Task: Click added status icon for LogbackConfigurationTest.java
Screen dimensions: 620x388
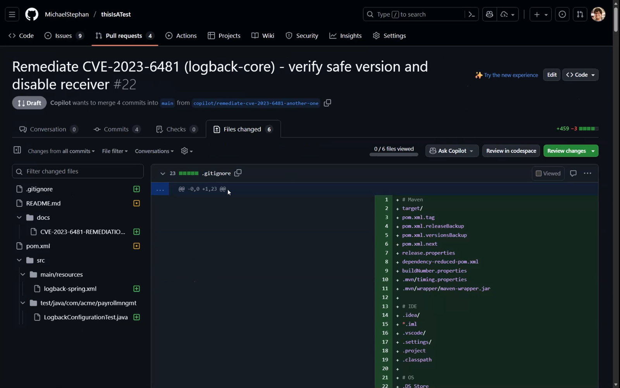Action: pos(136,317)
